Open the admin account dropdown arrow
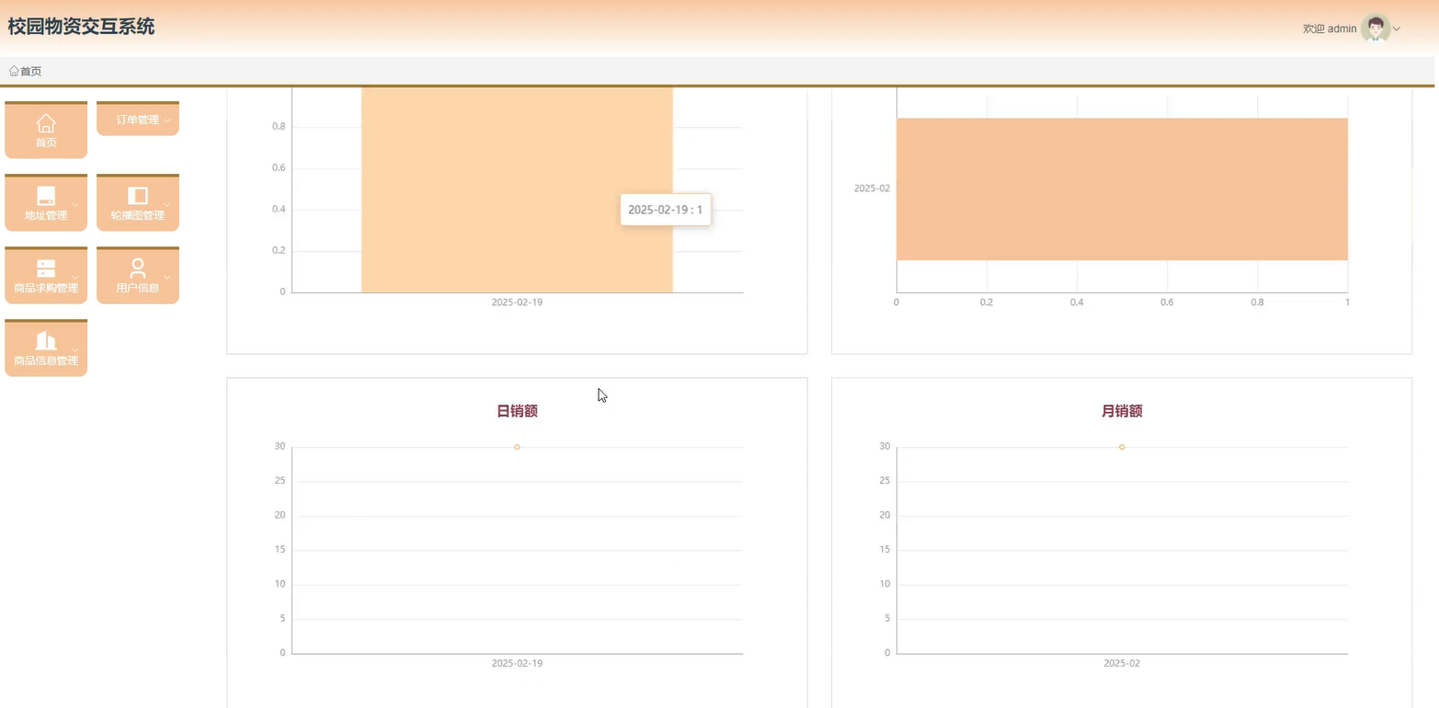The image size is (1439, 708). coord(1397,29)
